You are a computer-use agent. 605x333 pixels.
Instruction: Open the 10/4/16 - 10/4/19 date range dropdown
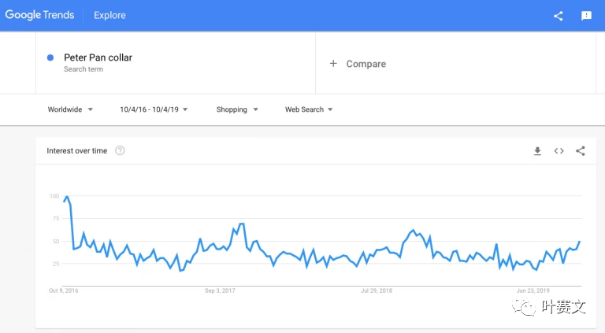154,109
